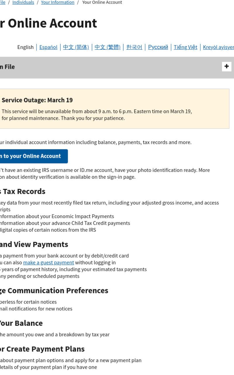Click the payment history years line
The width and height of the screenshot is (234, 375).
(73, 269)
